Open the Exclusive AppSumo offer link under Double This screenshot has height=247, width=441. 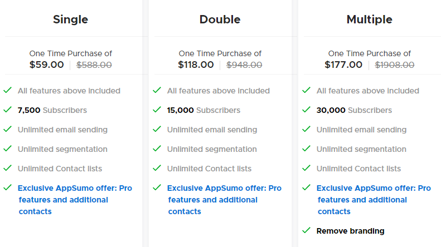pos(224,200)
